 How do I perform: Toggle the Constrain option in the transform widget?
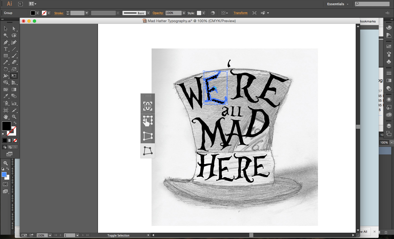click(148, 106)
